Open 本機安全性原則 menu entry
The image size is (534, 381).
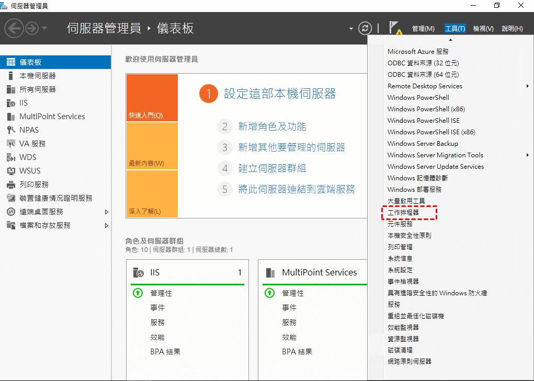[x=410, y=236]
